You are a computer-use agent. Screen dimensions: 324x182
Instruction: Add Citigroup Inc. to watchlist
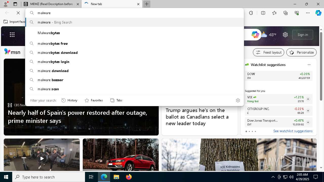click(x=308, y=111)
